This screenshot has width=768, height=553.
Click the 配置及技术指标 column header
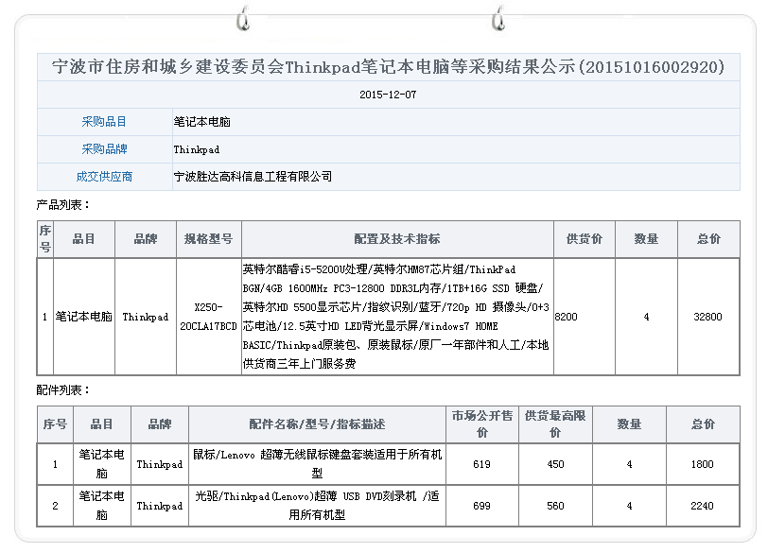(x=397, y=239)
